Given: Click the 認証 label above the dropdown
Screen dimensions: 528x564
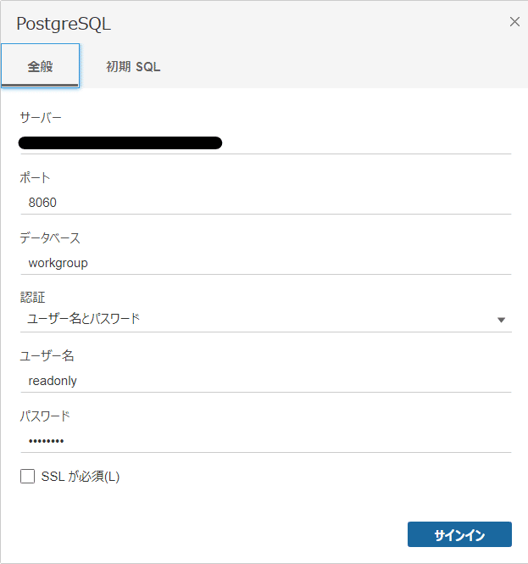Looking at the screenshot, I should coord(31,298).
